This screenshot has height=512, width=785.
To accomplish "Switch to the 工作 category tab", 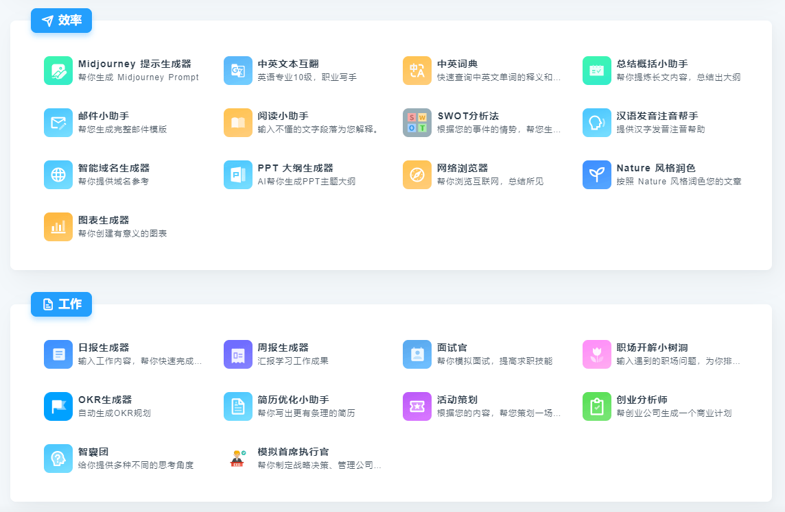I will (x=61, y=304).
